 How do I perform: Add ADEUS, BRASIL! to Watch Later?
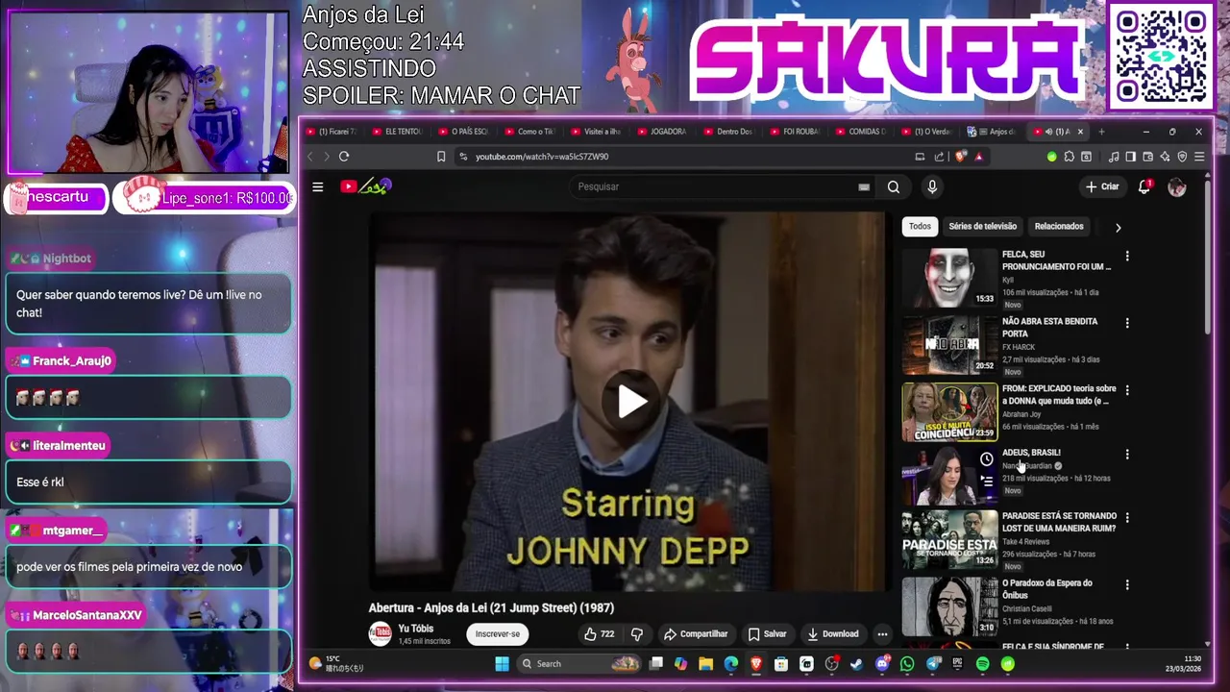(986, 459)
